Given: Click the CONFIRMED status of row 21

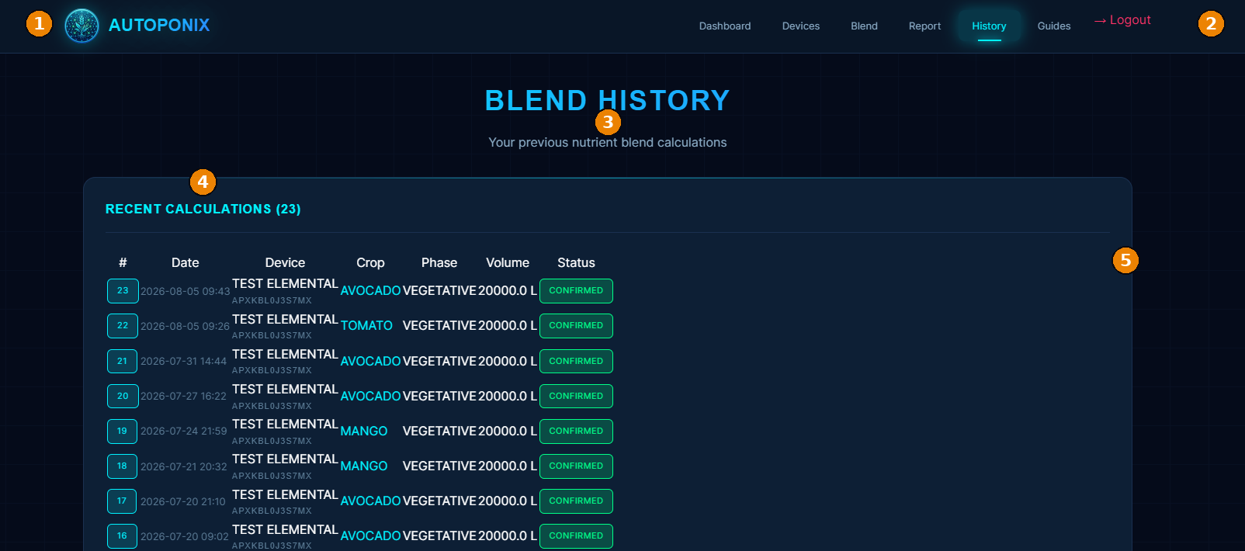Looking at the screenshot, I should pyautogui.click(x=576, y=361).
